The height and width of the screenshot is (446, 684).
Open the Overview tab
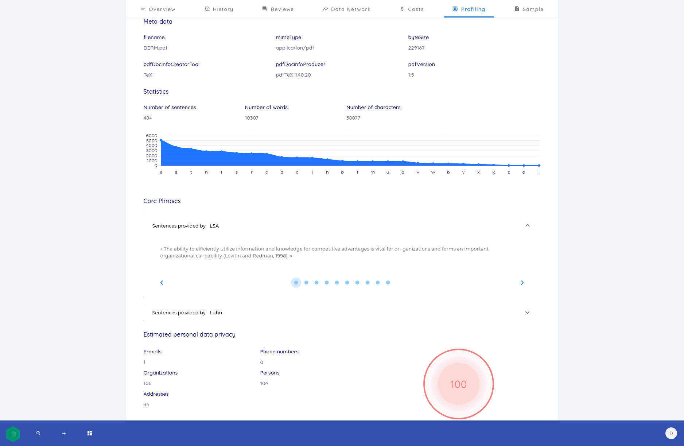point(158,9)
